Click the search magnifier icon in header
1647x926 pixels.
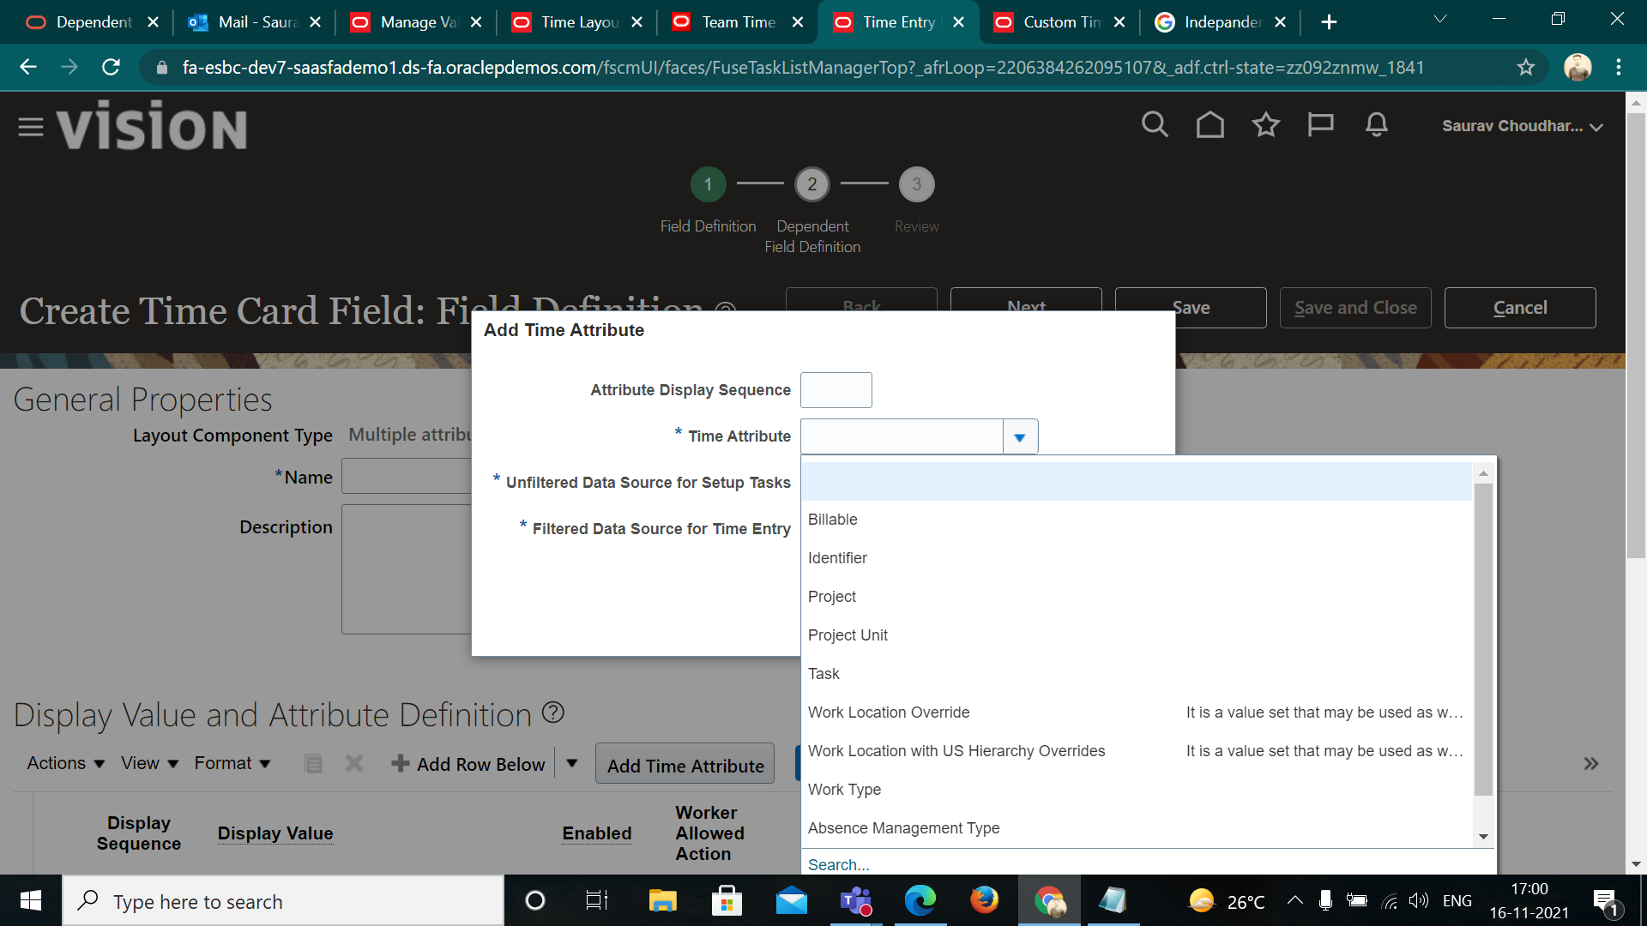click(1155, 125)
